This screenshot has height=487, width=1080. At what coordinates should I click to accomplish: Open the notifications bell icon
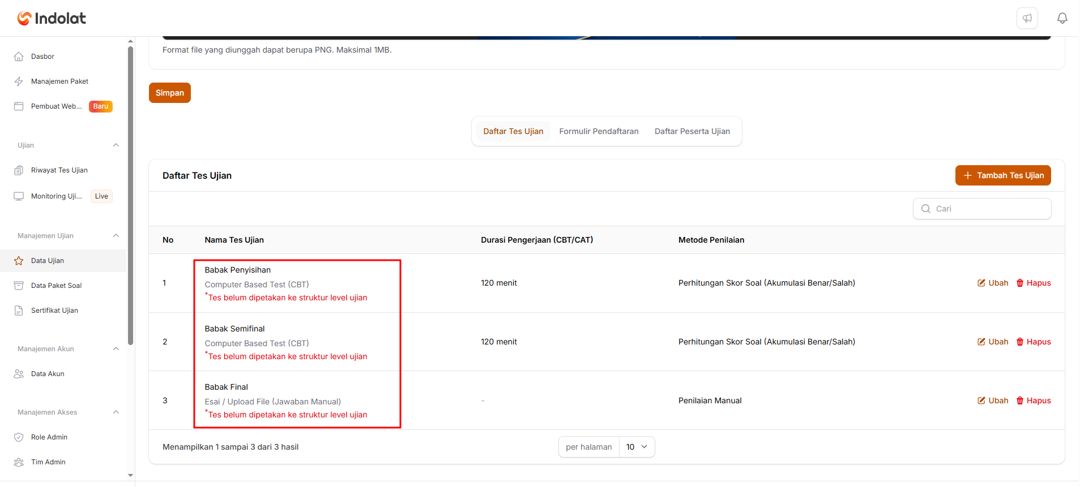click(x=1062, y=18)
